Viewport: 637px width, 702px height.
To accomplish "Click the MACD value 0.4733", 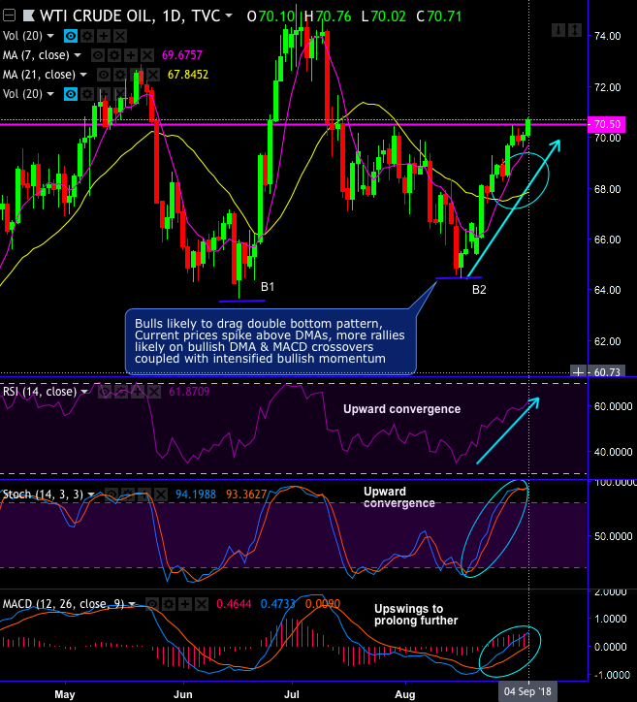I will tap(278, 604).
